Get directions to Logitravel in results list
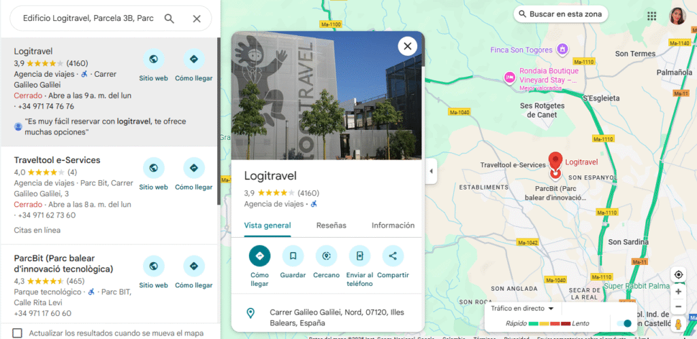The image size is (697, 339). pyautogui.click(x=194, y=59)
